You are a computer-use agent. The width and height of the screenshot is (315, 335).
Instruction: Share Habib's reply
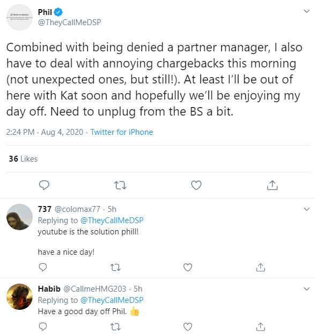point(260,326)
